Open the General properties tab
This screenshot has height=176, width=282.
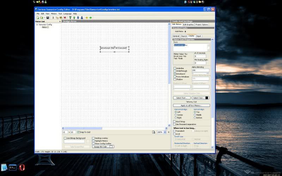point(176,36)
